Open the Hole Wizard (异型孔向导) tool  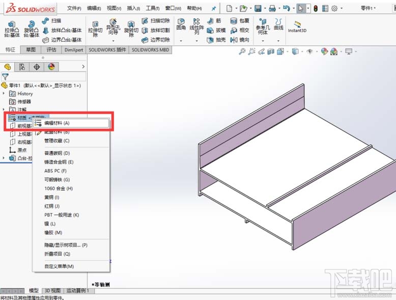point(113,27)
